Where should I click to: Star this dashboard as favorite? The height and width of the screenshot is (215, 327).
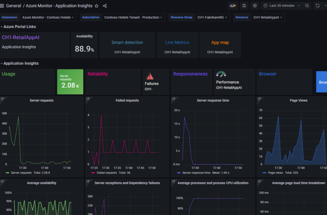pos(97,6)
